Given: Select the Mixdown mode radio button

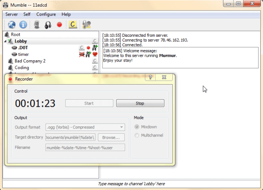Looking at the screenshot, I should pos(137,127).
